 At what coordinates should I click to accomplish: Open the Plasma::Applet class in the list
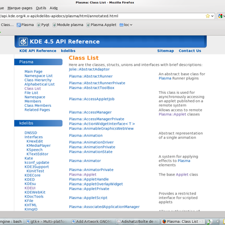click(x=83, y=174)
